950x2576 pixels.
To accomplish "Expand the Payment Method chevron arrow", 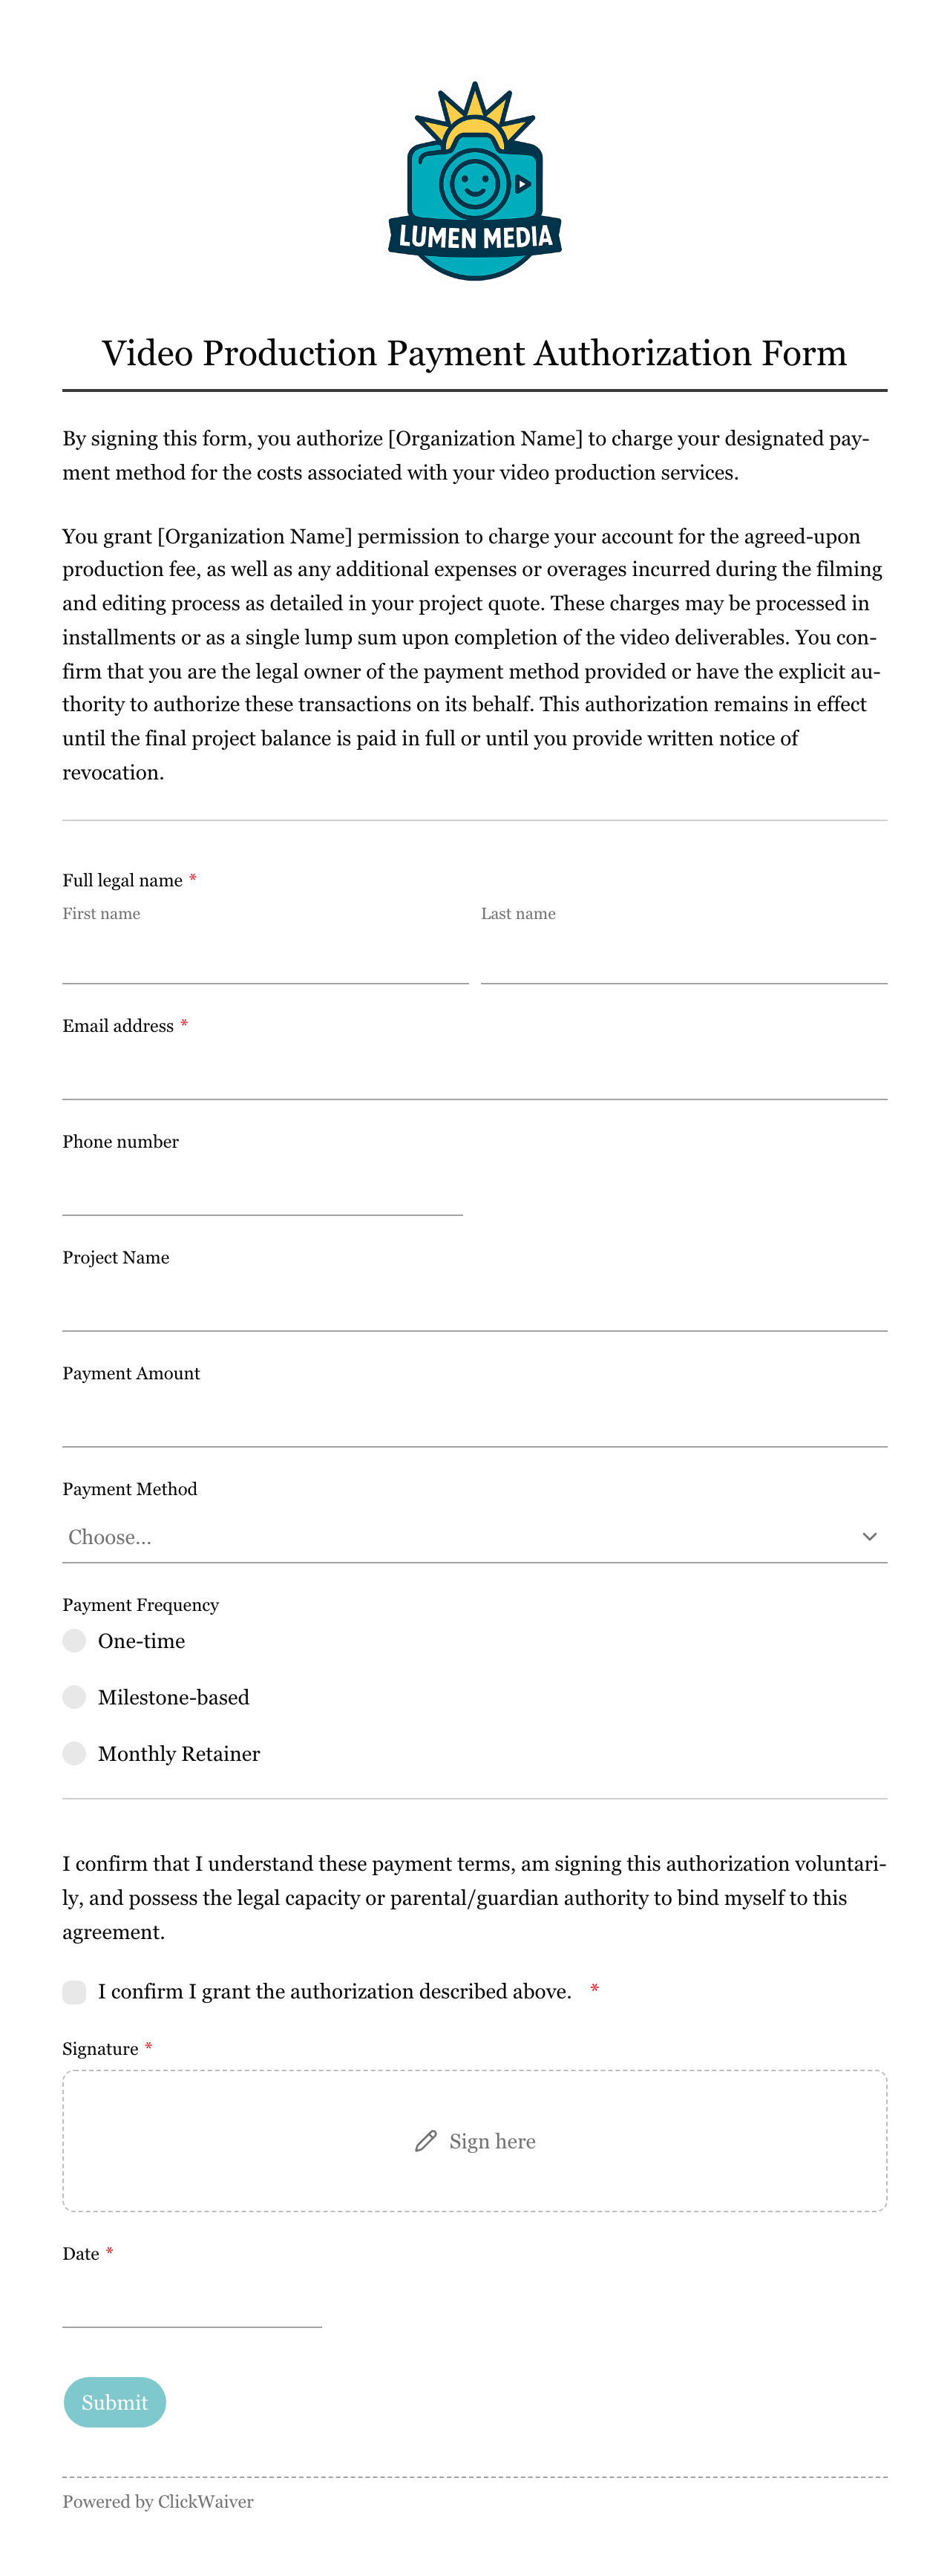I will pos(869,1536).
